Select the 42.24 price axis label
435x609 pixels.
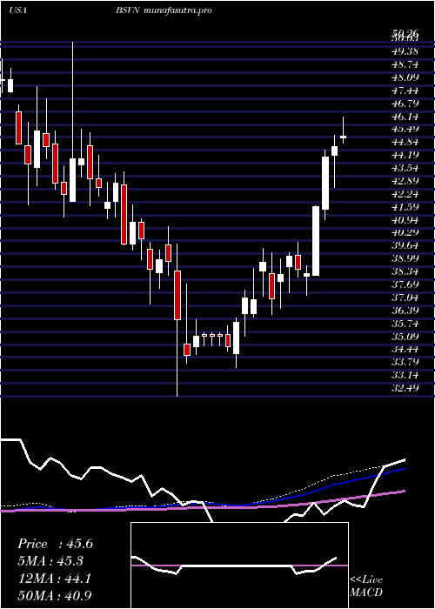[405, 194]
